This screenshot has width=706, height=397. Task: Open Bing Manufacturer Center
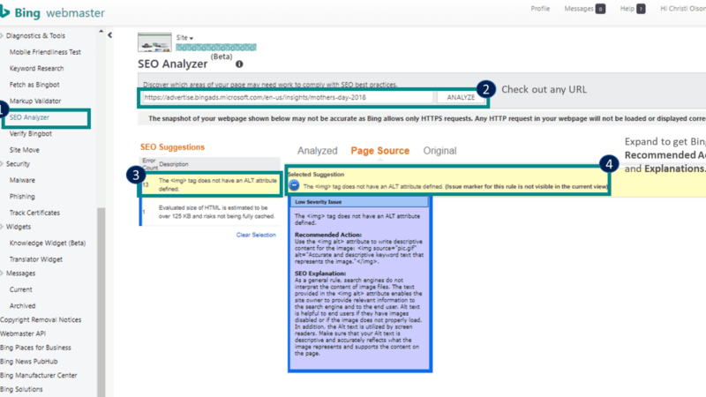38,376
